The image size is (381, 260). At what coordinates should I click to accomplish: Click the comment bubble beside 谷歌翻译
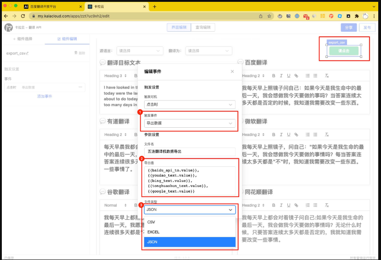pyautogui.click(x=102, y=192)
